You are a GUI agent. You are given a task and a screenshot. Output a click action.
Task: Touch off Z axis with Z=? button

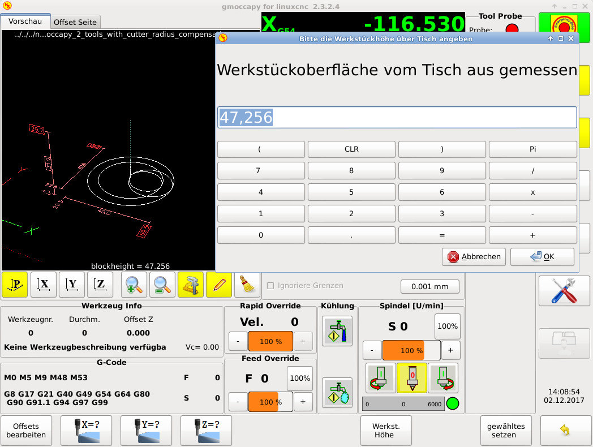click(206, 431)
